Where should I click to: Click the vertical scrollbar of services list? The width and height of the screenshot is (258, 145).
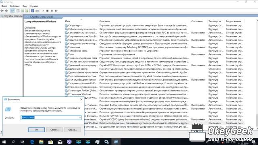pos(257,74)
